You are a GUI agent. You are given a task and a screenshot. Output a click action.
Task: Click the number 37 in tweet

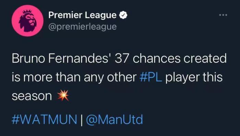pyautogui.click(x=121, y=58)
